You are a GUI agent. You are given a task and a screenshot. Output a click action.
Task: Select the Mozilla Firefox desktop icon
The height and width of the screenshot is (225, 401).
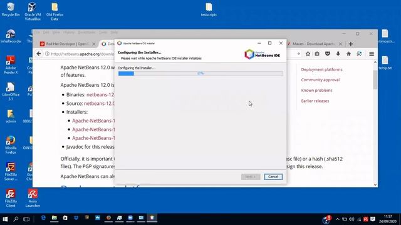pyautogui.click(x=11, y=144)
